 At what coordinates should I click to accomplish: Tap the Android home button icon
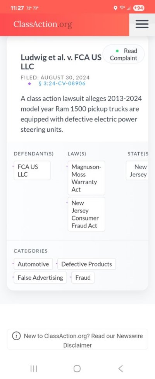(x=77, y=369)
